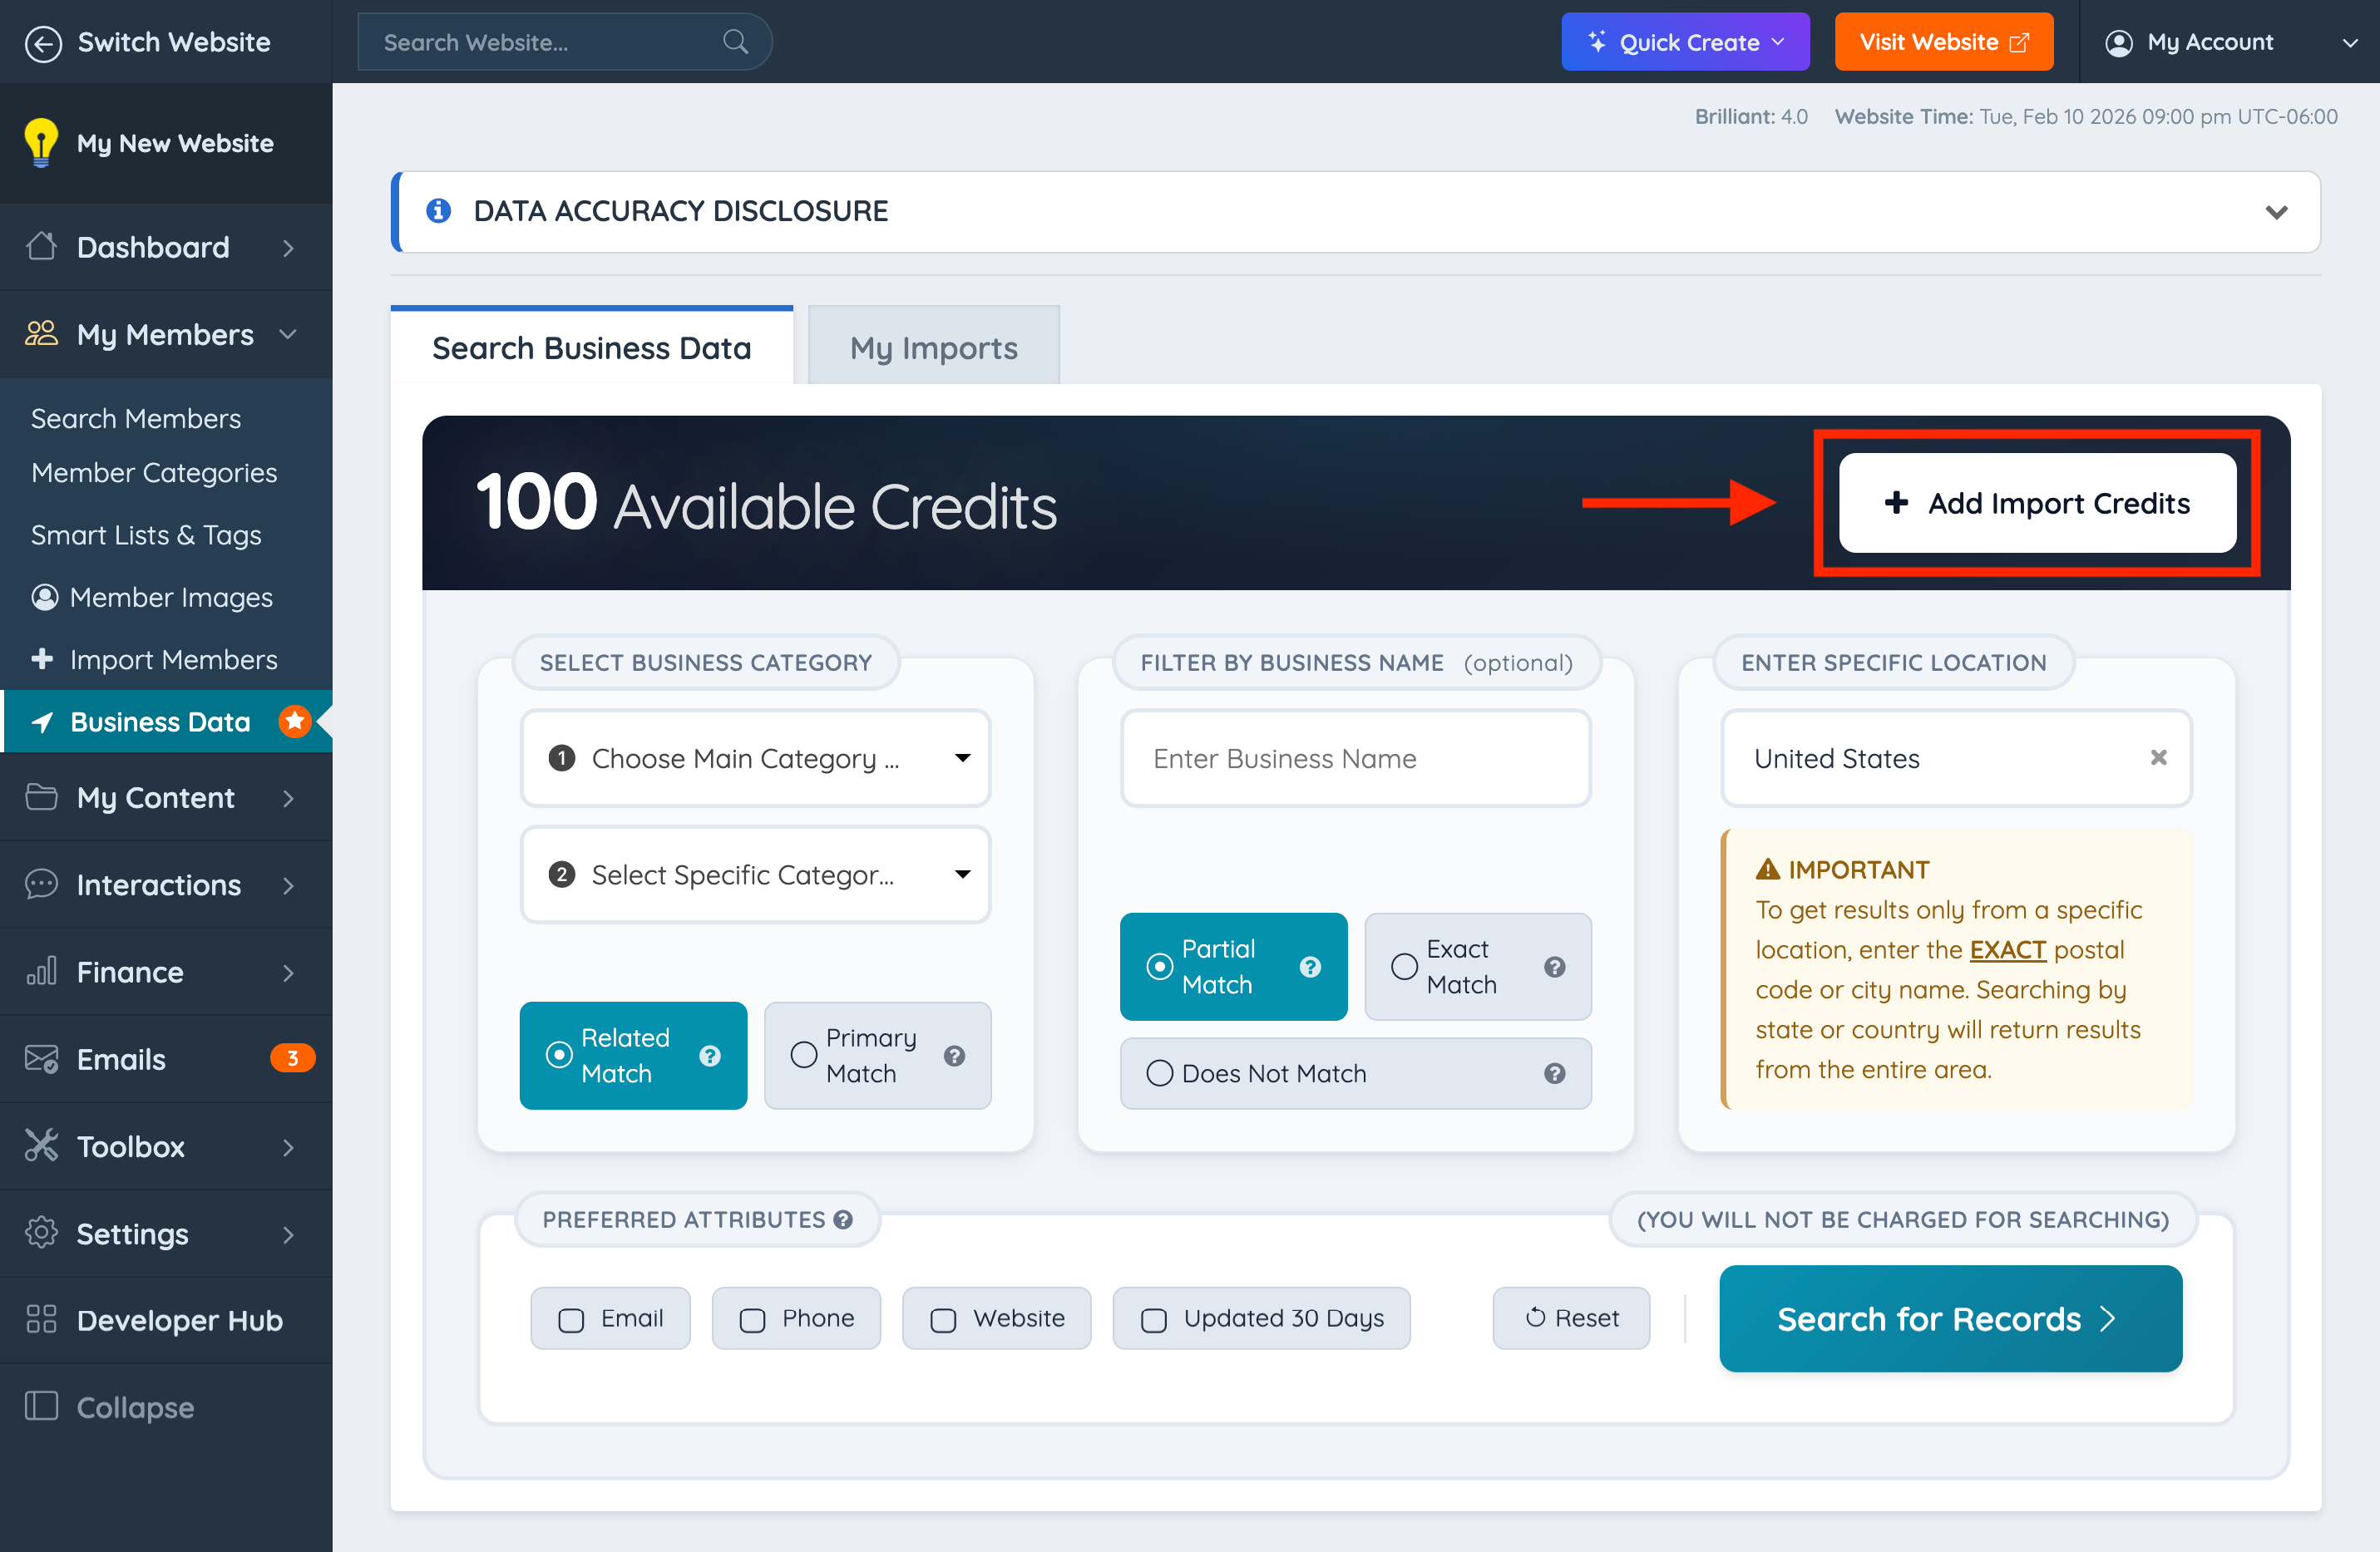Click the Switch Website back arrow icon
Image resolution: width=2380 pixels, height=1552 pixels.
pyautogui.click(x=43, y=43)
